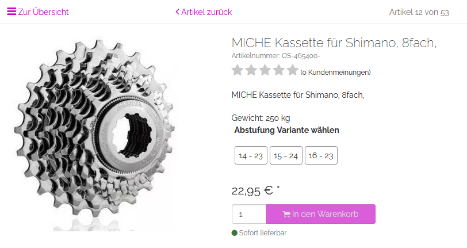Select the 15 - 24 gradation option
Viewport: 467px width, 248px height.
click(286, 156)
